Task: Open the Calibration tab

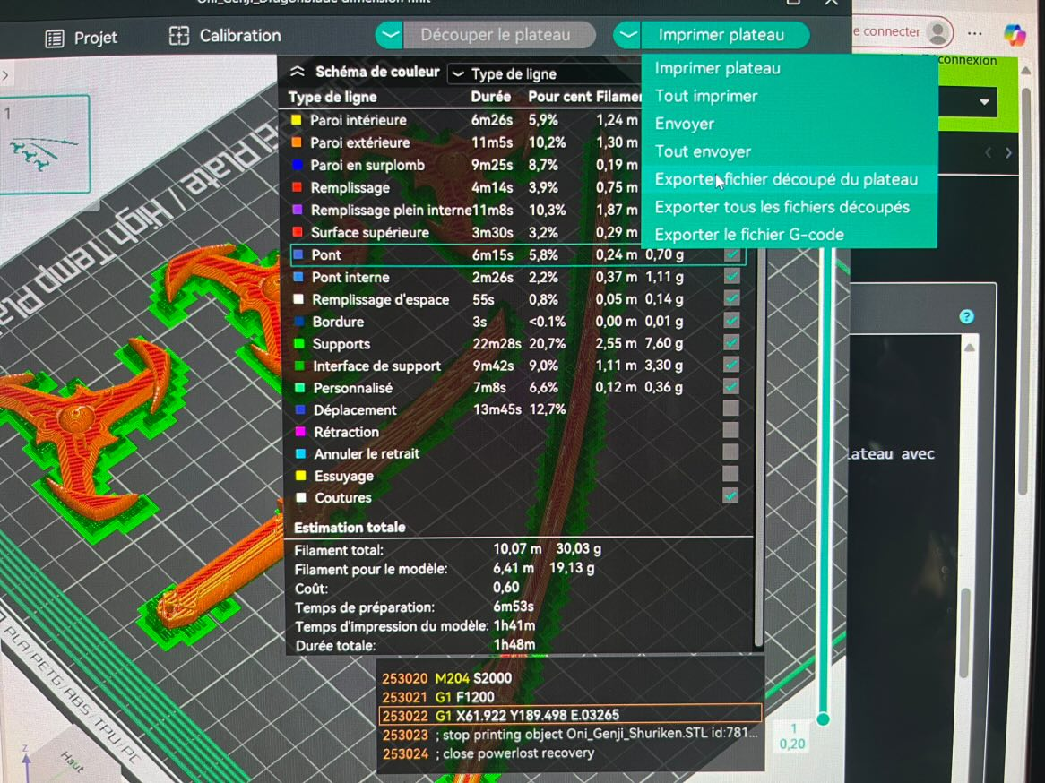Action: 225,36
